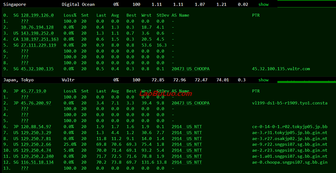The image size is (336, 173).
Task: Click 20473 US CHOOPA in Singapore trace
Action: (x=191, y=69)
